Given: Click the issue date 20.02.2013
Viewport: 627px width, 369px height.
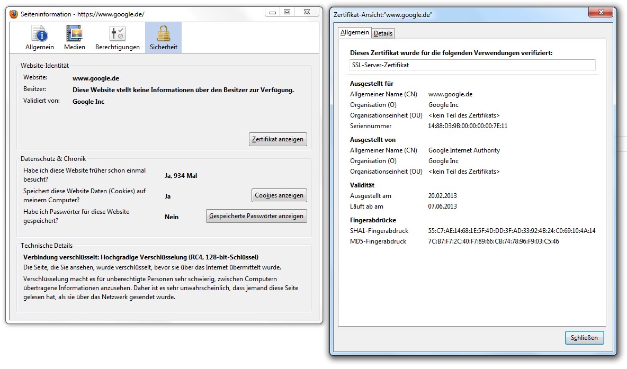Looking at the screenshot, I should pyautogui.click(x=442, y=196).
